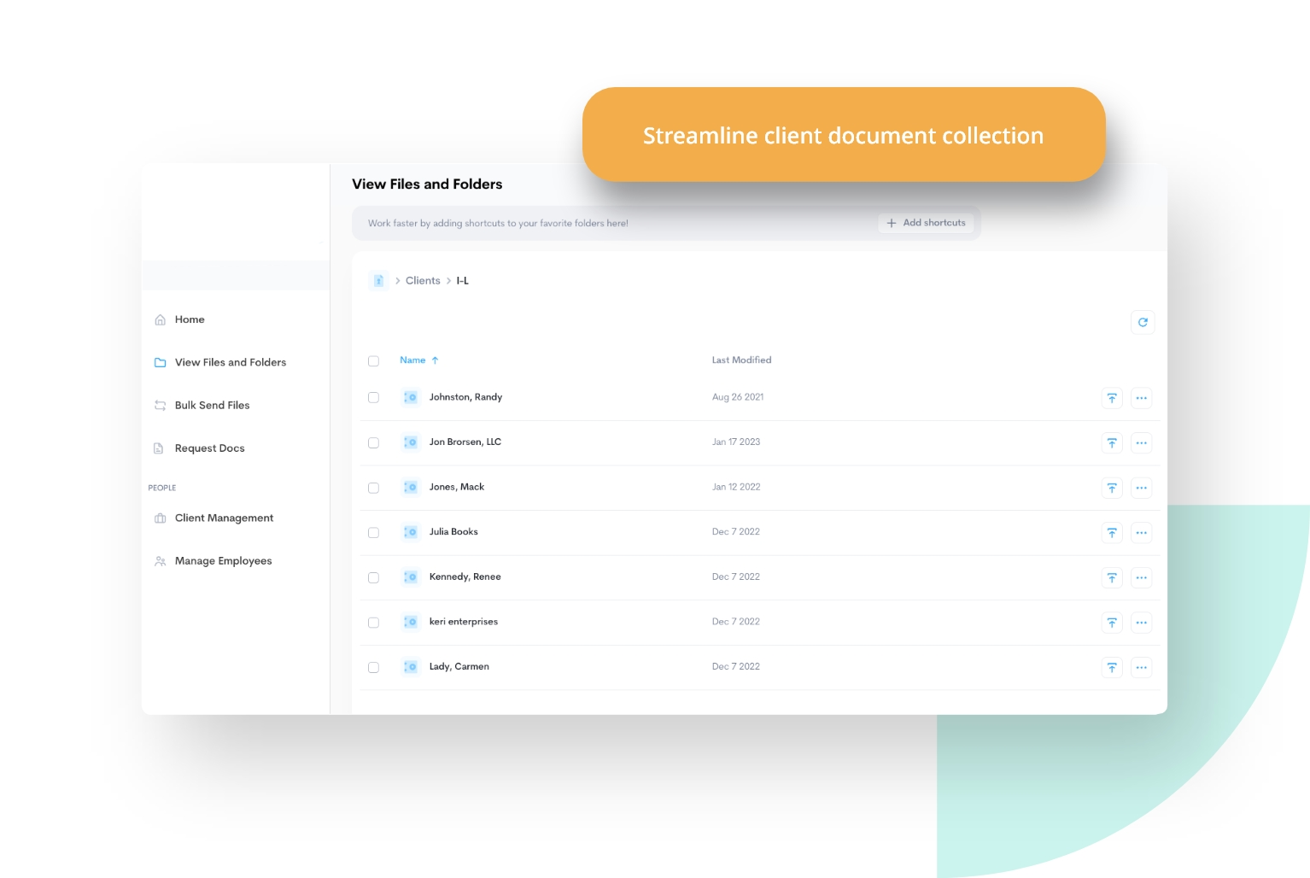Show more options for keri enterprises
The width and height of the screenshot is (1310, 878).
point(1141,622)
